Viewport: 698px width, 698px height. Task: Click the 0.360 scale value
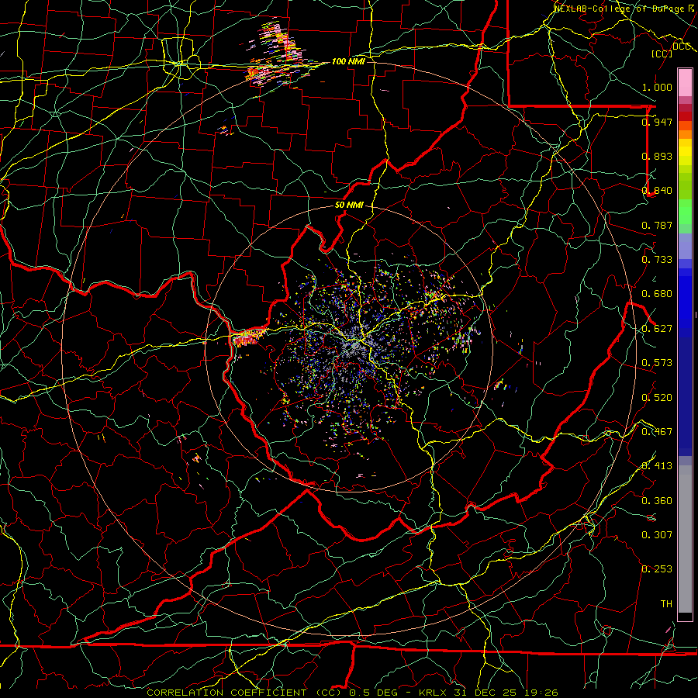tap(657, 501)
